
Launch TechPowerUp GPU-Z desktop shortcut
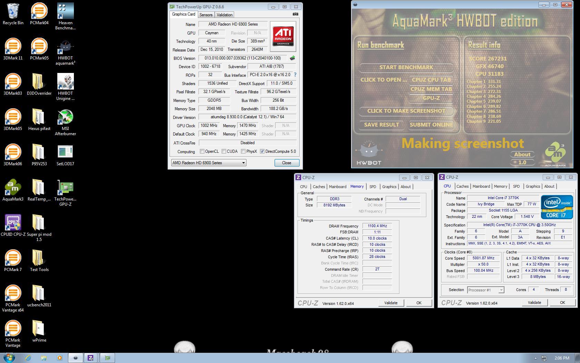point(65,193)
